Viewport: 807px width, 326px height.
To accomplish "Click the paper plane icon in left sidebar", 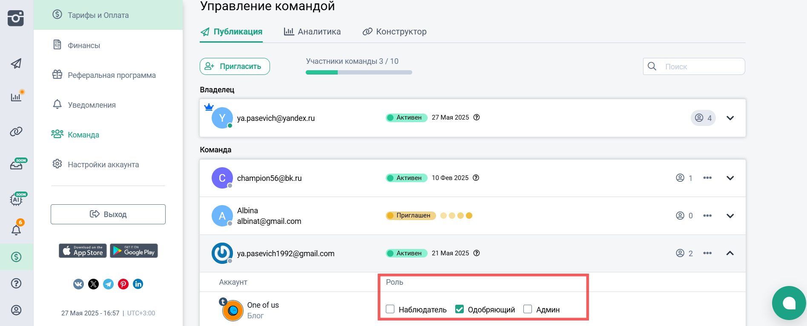I will (x=16, y=64).
